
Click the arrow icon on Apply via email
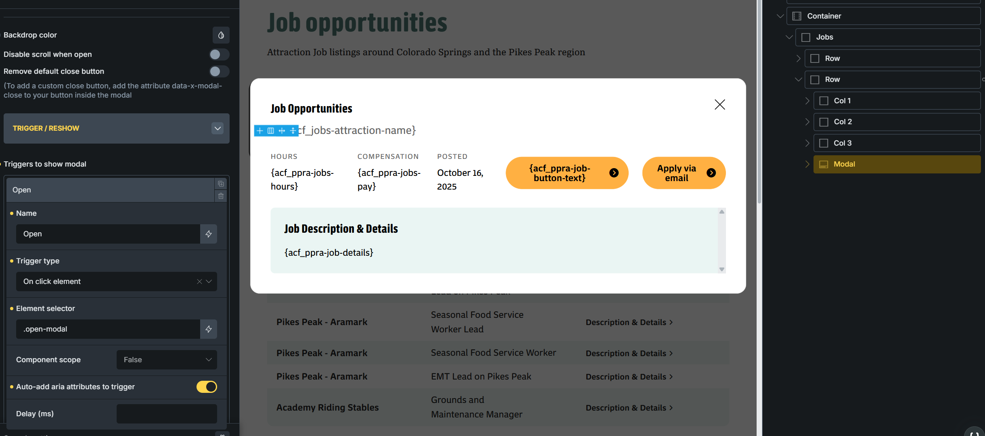[711, 173]
